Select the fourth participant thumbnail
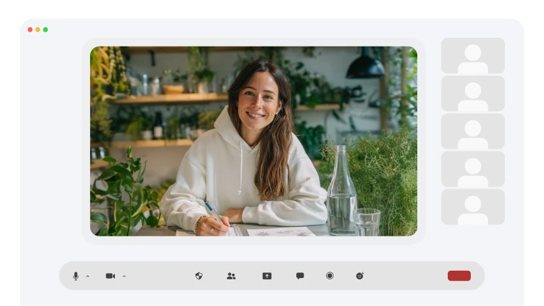This screenshot has height=306, width=544. click(x=473, y=169)
